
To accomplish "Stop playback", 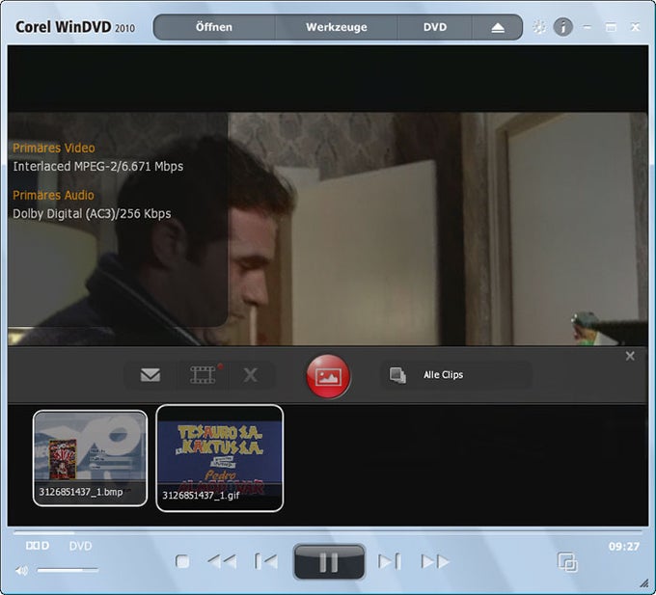I will [x=182, y=561].
